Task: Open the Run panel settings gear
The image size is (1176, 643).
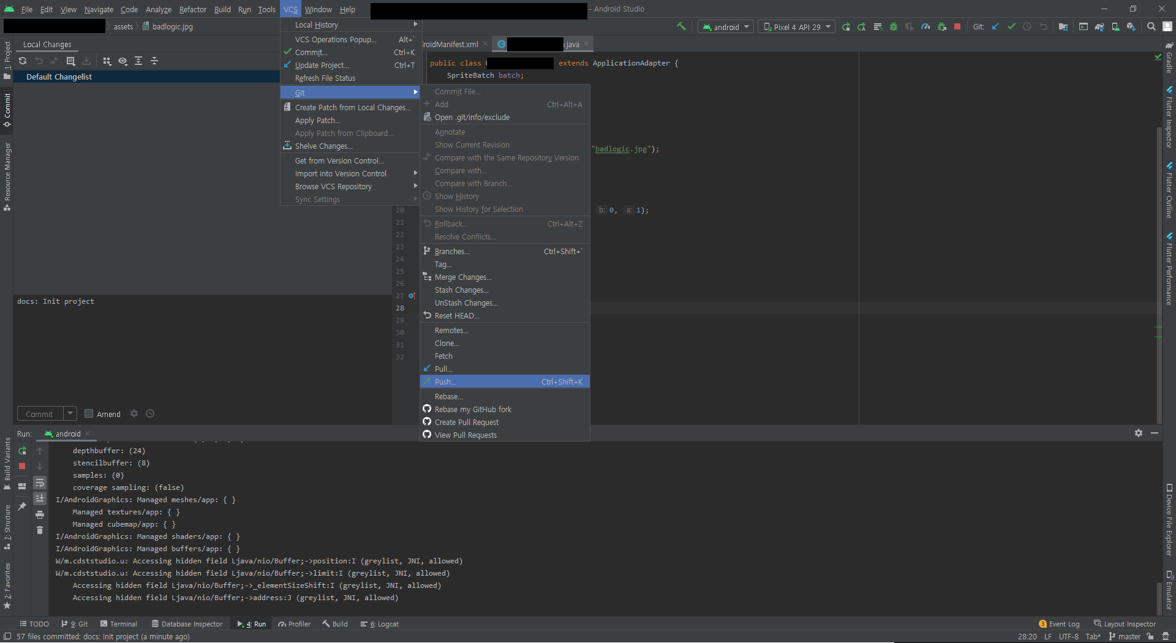Action: coord(1139,433)
